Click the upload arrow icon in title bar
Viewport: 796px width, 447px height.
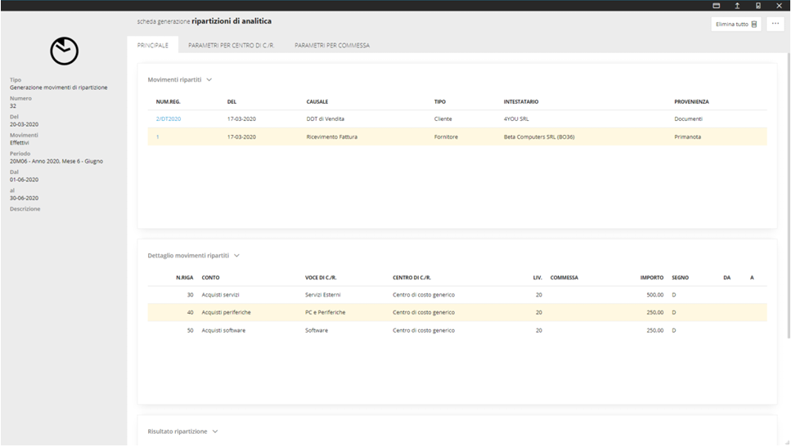(x=737, y=6)
